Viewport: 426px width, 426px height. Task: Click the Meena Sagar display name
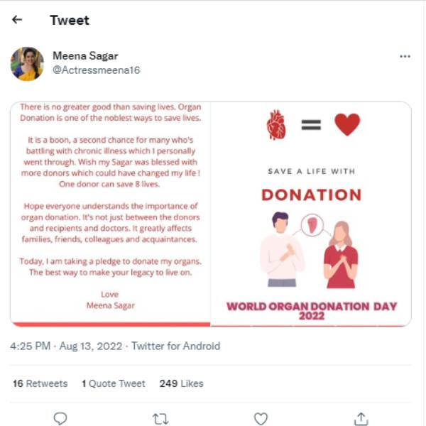[85, 55]
